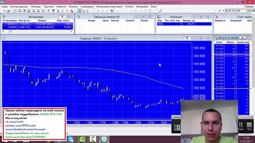Open the Настройки menu
The image size is (255, 143).
pos(142,7)
